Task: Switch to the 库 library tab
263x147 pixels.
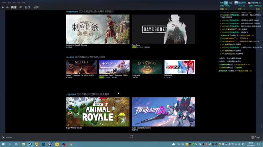Action: [x=21, y=7]
